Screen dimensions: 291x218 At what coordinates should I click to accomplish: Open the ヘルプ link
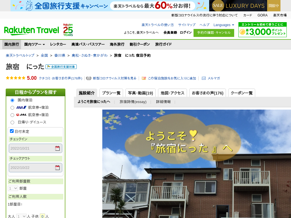(205, 25)
